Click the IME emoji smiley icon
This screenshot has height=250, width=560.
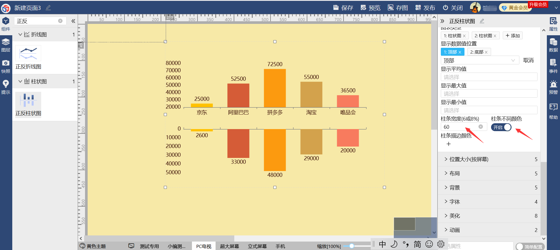(429, 244)
